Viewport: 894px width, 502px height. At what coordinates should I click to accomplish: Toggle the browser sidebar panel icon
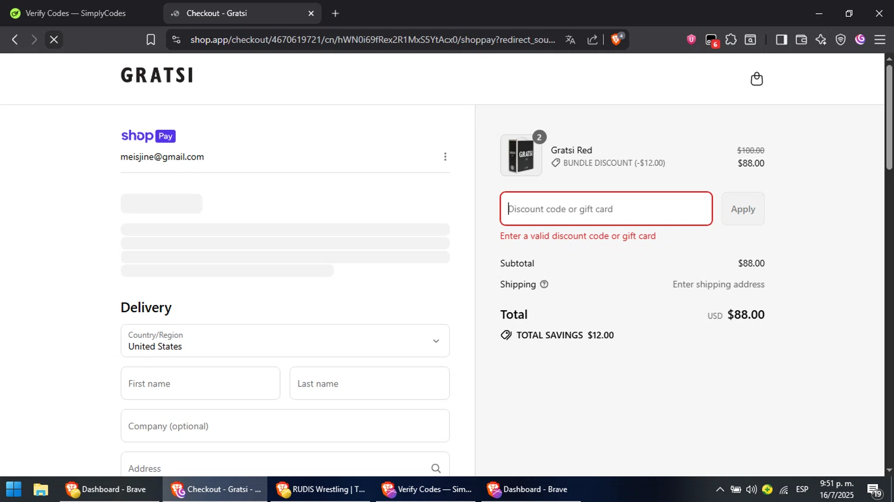pos(781,39)
